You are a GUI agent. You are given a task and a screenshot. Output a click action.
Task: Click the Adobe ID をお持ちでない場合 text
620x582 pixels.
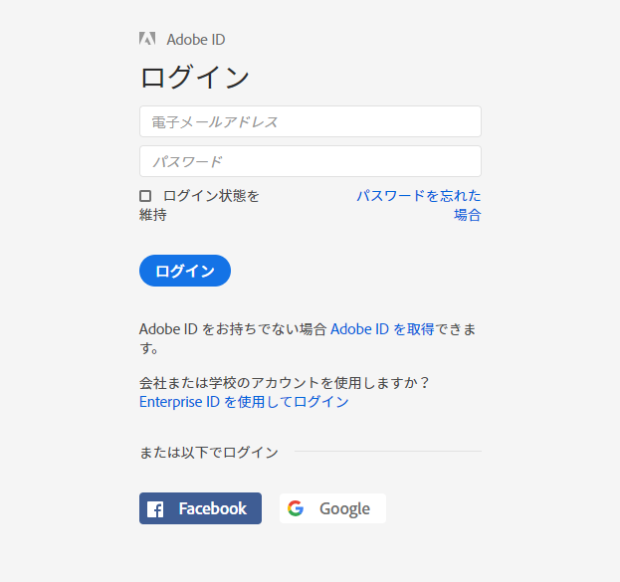(233, 329)
